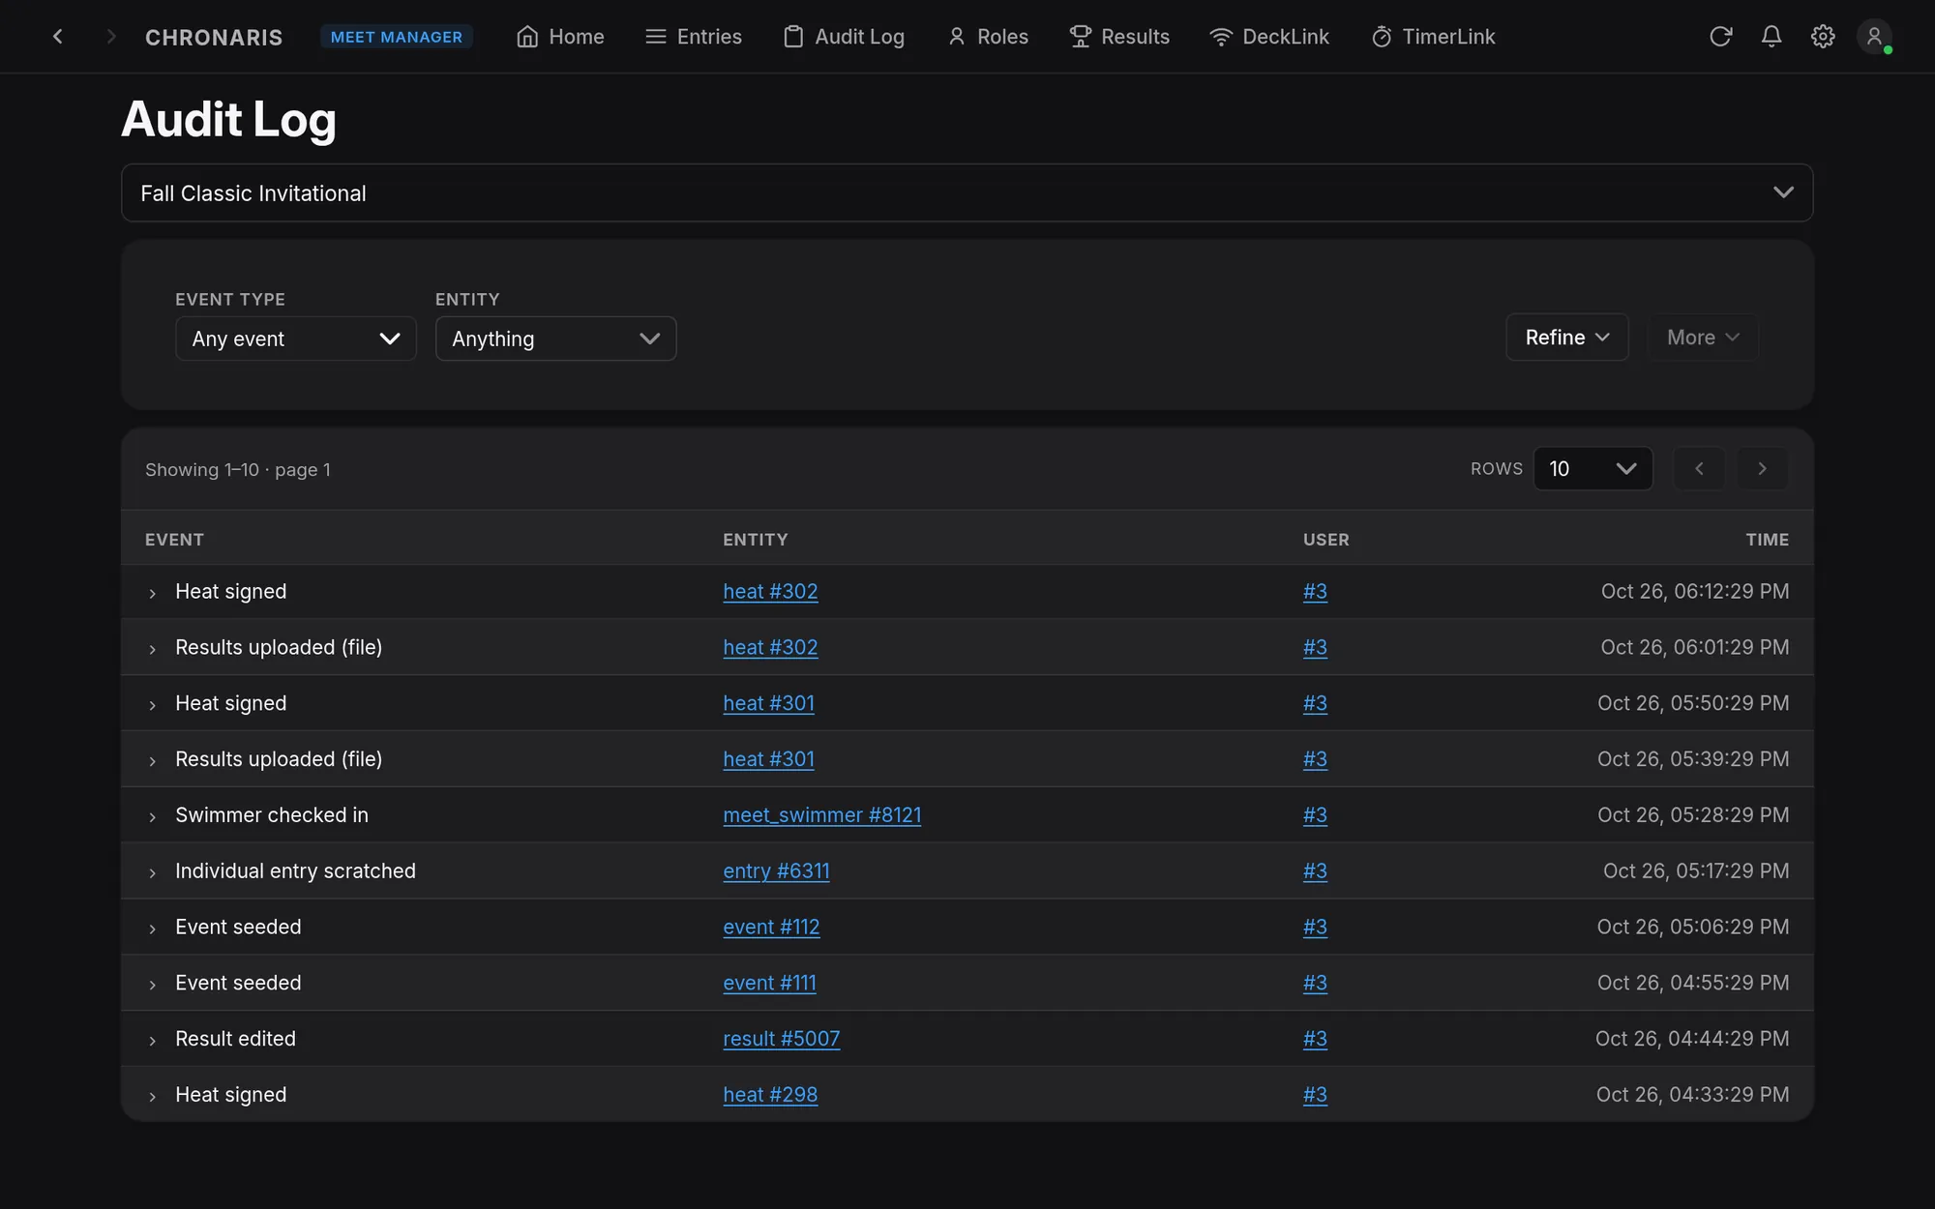Go to Results in navigation
The image size is (1935, 1209).
tap(1119, 37)
